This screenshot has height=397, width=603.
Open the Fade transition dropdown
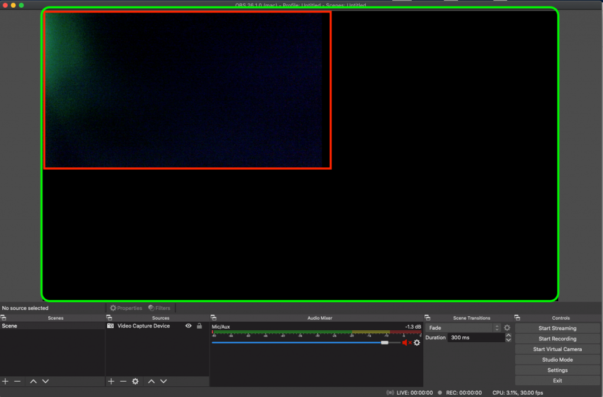464,328
